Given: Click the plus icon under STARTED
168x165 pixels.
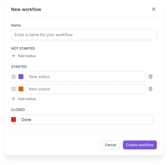Looking at the screenshot, I should point(13,99).
